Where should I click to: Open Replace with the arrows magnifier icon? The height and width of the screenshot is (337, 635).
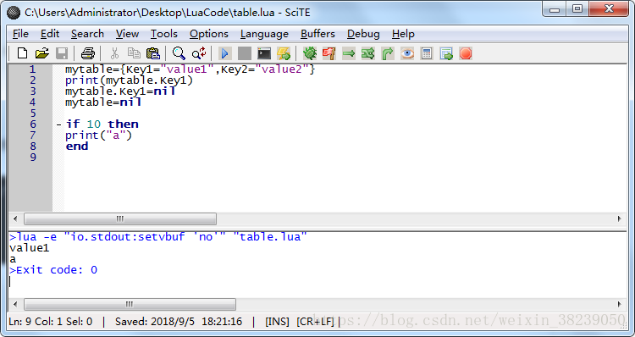click(199, 53)
